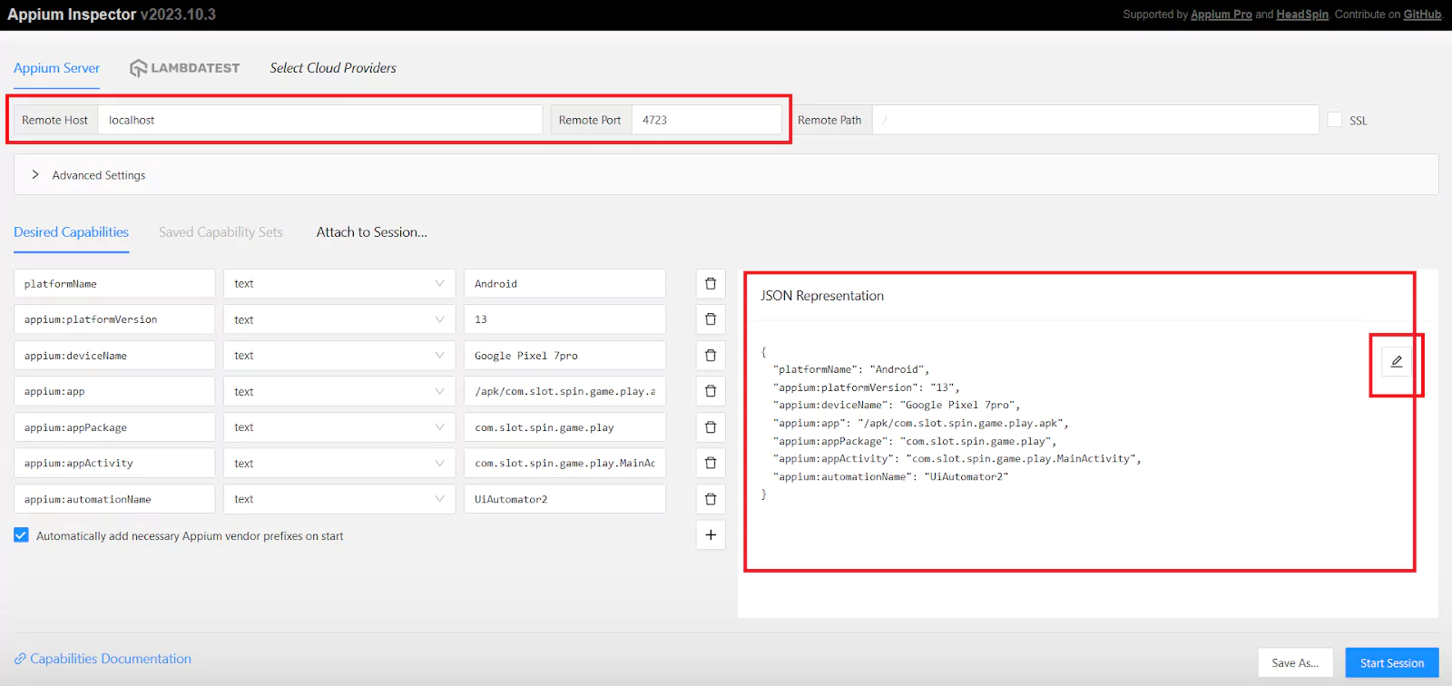1452x686 pixels.
Task: Open the Appium Pro link
Action: click(1221, 15)
